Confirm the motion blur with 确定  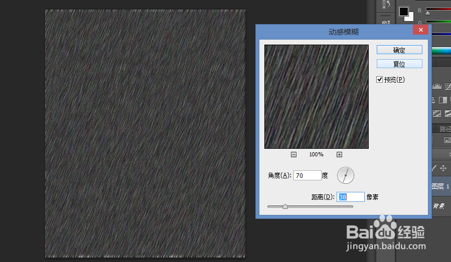click(x=399, y=50)
